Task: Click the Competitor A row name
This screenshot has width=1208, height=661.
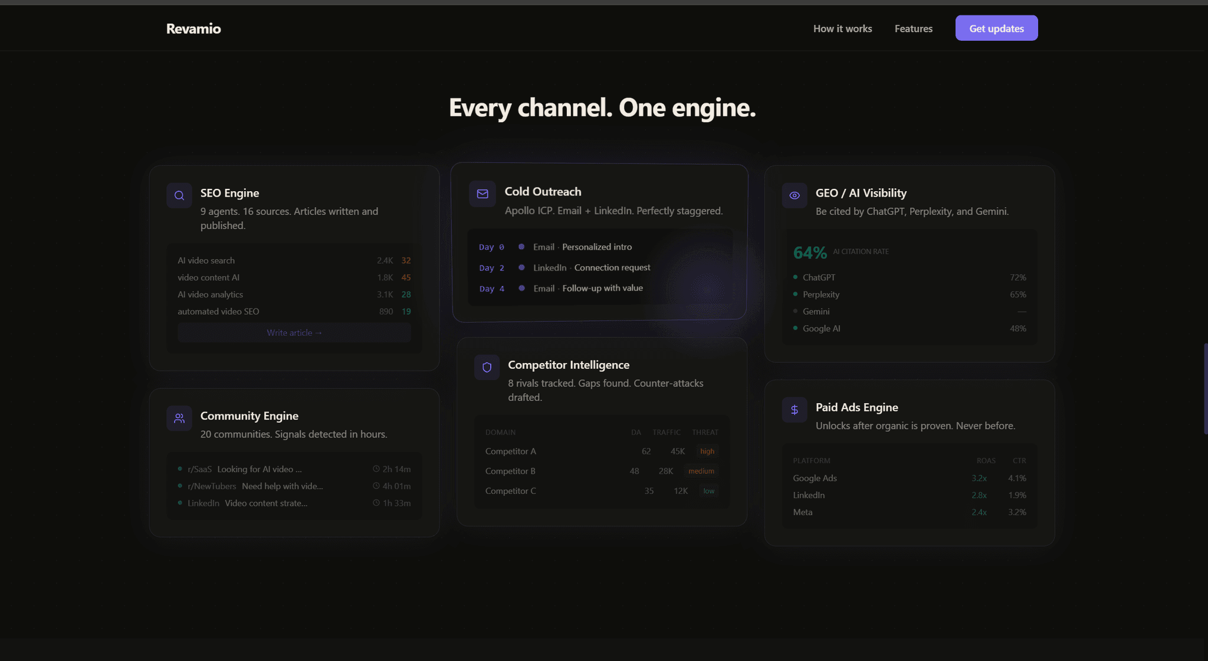Action: pyautogui.click(x=510, y=451)
